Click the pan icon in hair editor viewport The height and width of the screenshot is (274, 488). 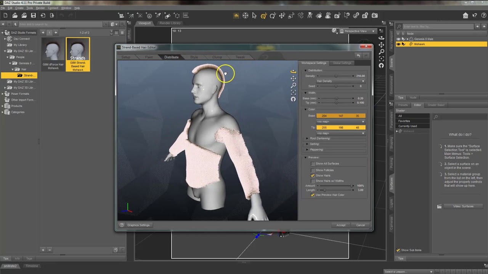293,78
